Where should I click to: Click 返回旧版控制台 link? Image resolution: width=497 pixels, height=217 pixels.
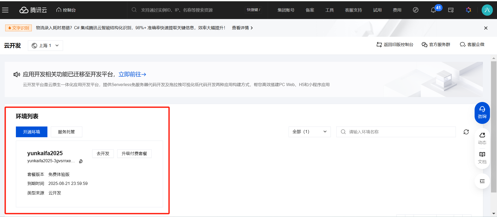coord(395,45)
